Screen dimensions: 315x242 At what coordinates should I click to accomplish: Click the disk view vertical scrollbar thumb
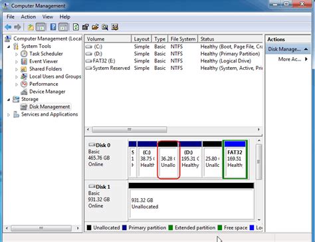point(259,162)
